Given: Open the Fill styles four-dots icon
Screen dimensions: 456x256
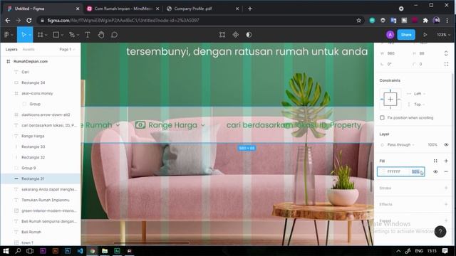Looking at the screenshot, I should (435, 161).
